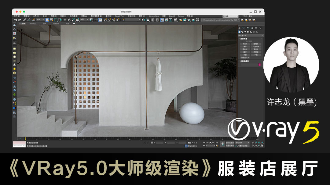Click the Redo arrow in the toolbar
Screen dimensions: 330x185
(x=20, y=20)
